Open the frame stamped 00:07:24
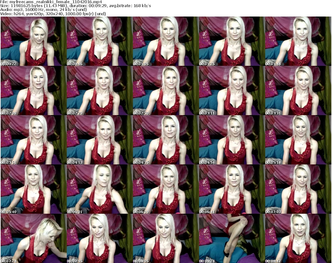The height and width of the screenshot is (263, 332). tap(33, 238)
